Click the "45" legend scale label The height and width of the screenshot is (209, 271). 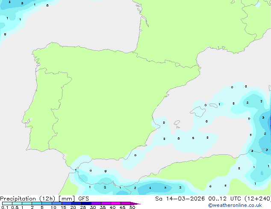(122, 207)
